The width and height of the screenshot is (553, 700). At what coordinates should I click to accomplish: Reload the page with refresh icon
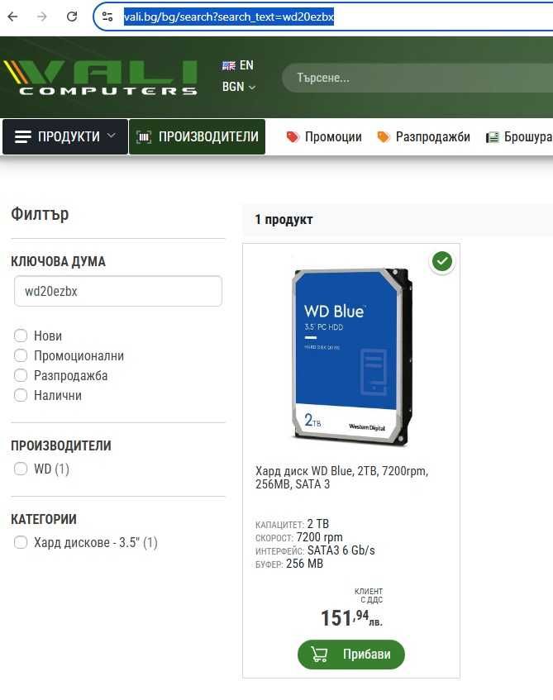coord(71,17)
